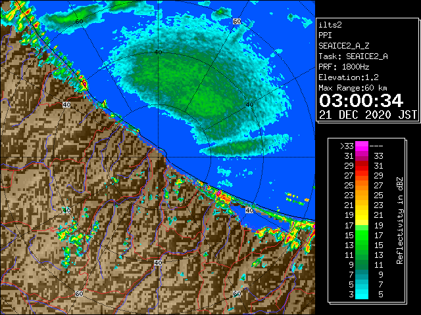
Task: Click the 'Elevation:1.2' value
Action: click(349, 77)
